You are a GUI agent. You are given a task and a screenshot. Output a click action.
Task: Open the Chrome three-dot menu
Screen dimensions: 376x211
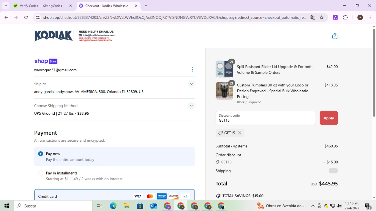[370, 18]
